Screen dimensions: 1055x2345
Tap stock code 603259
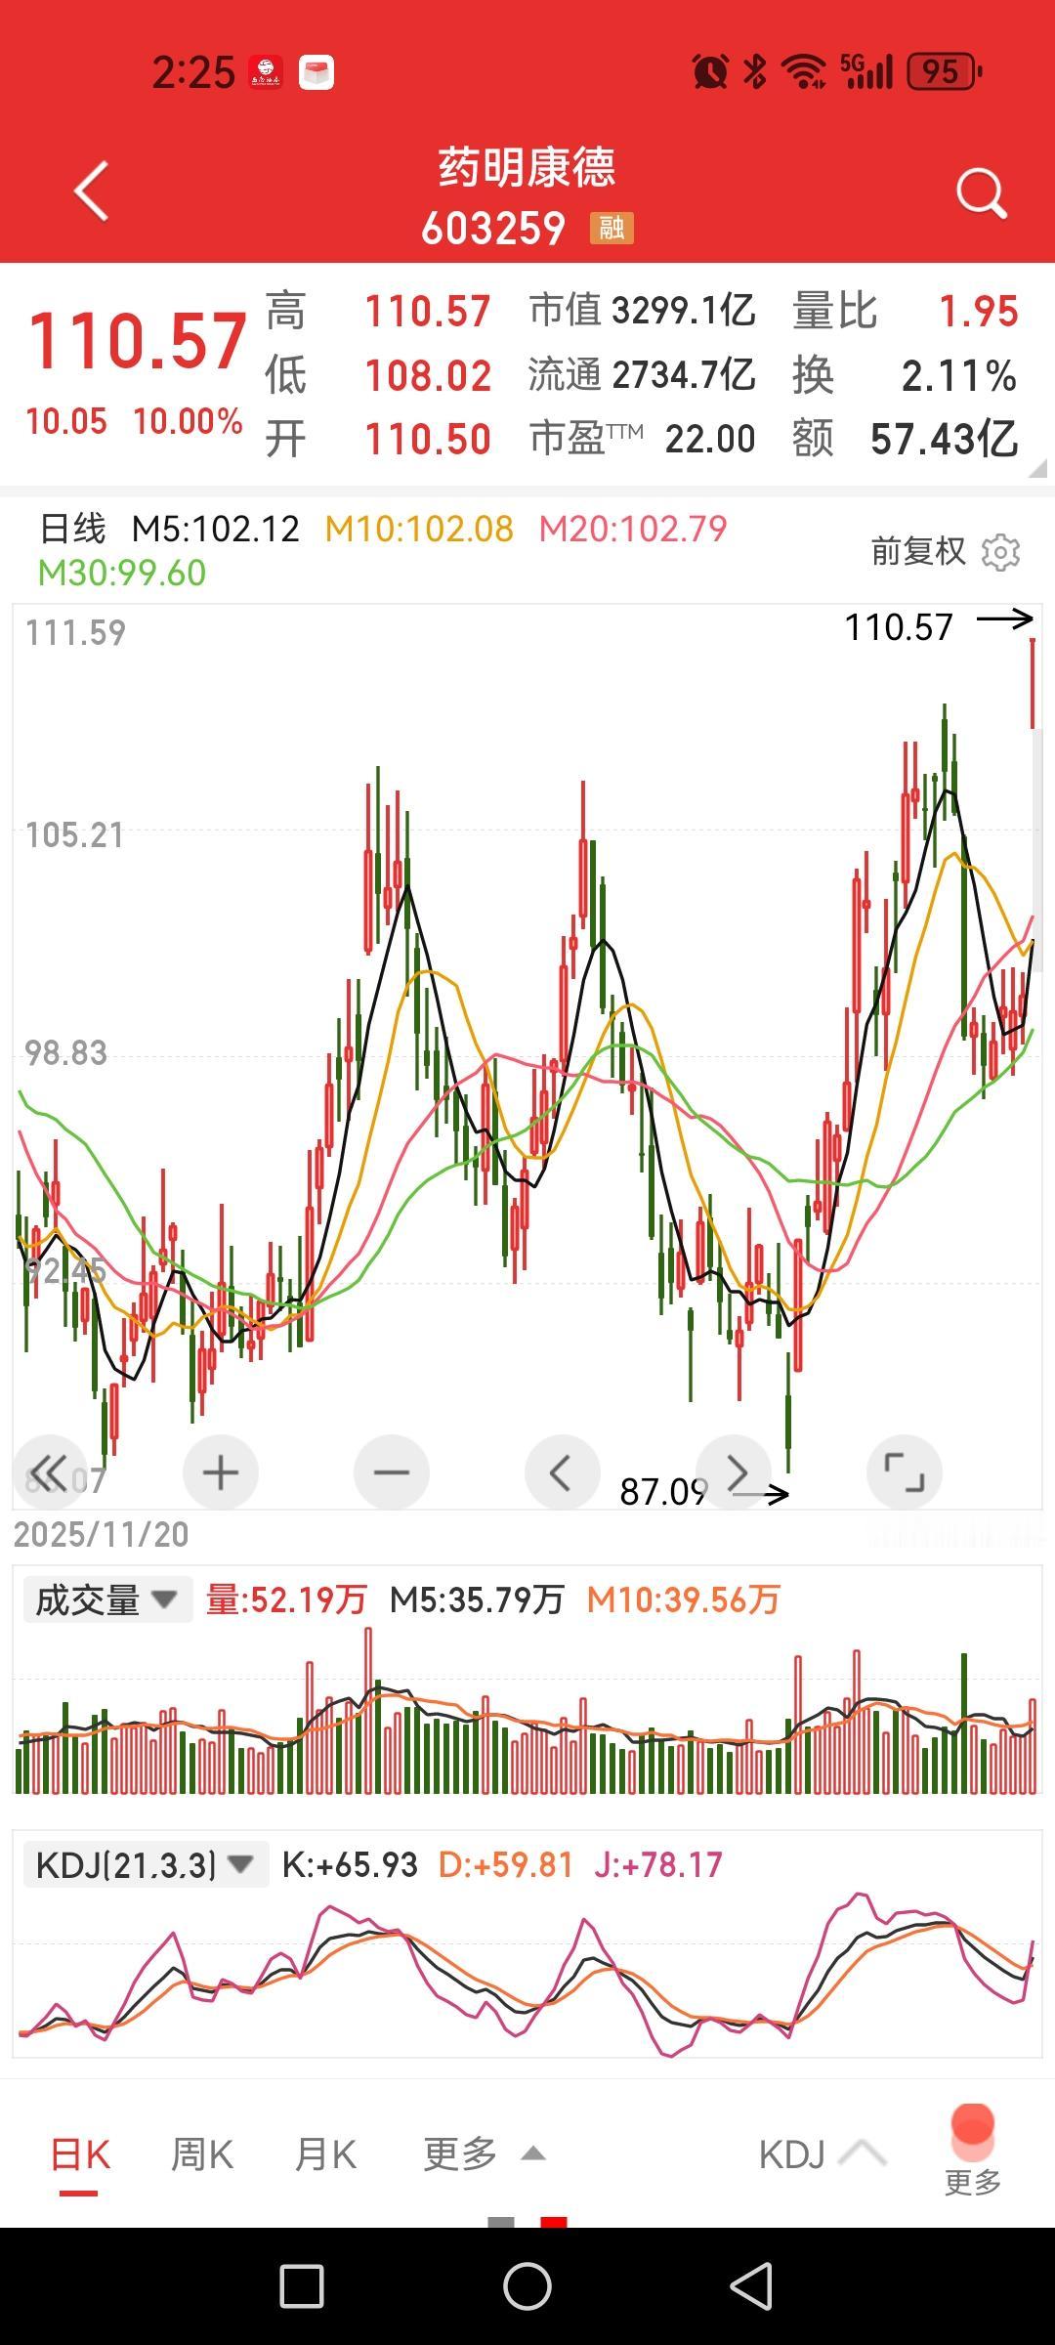(493, 229)
